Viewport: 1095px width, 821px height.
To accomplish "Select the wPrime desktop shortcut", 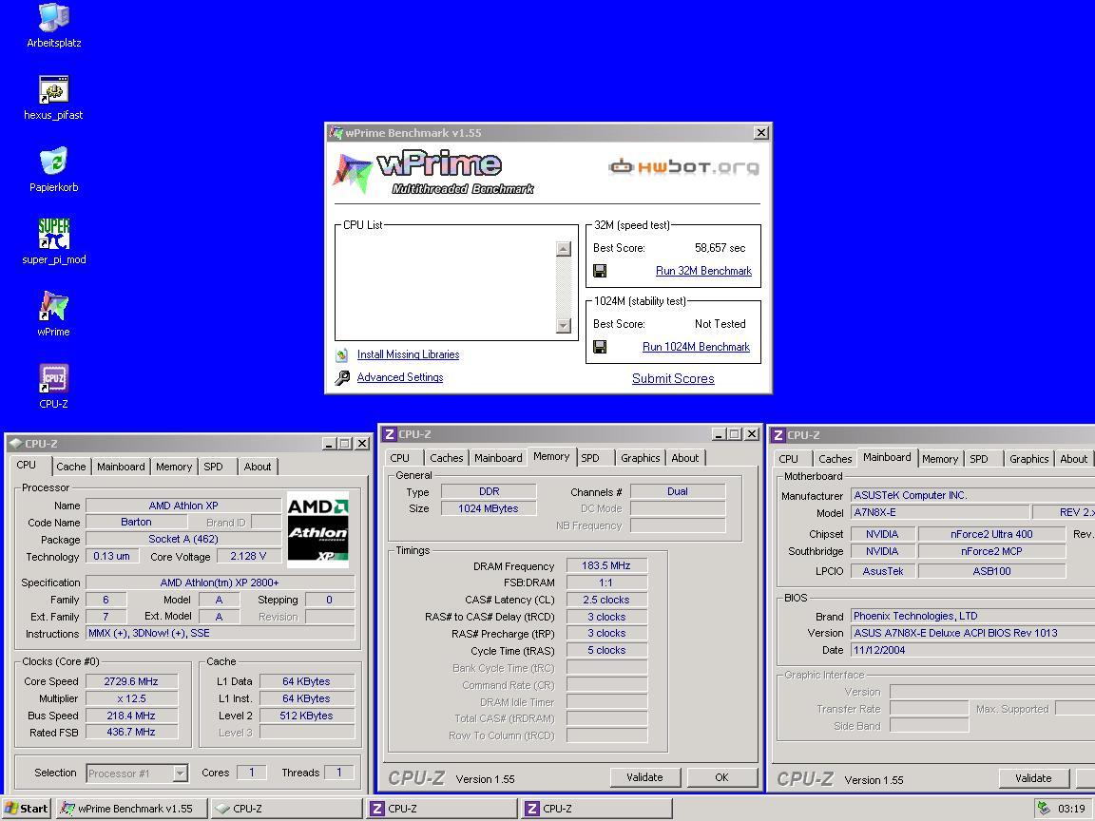I will click(54, 315).
